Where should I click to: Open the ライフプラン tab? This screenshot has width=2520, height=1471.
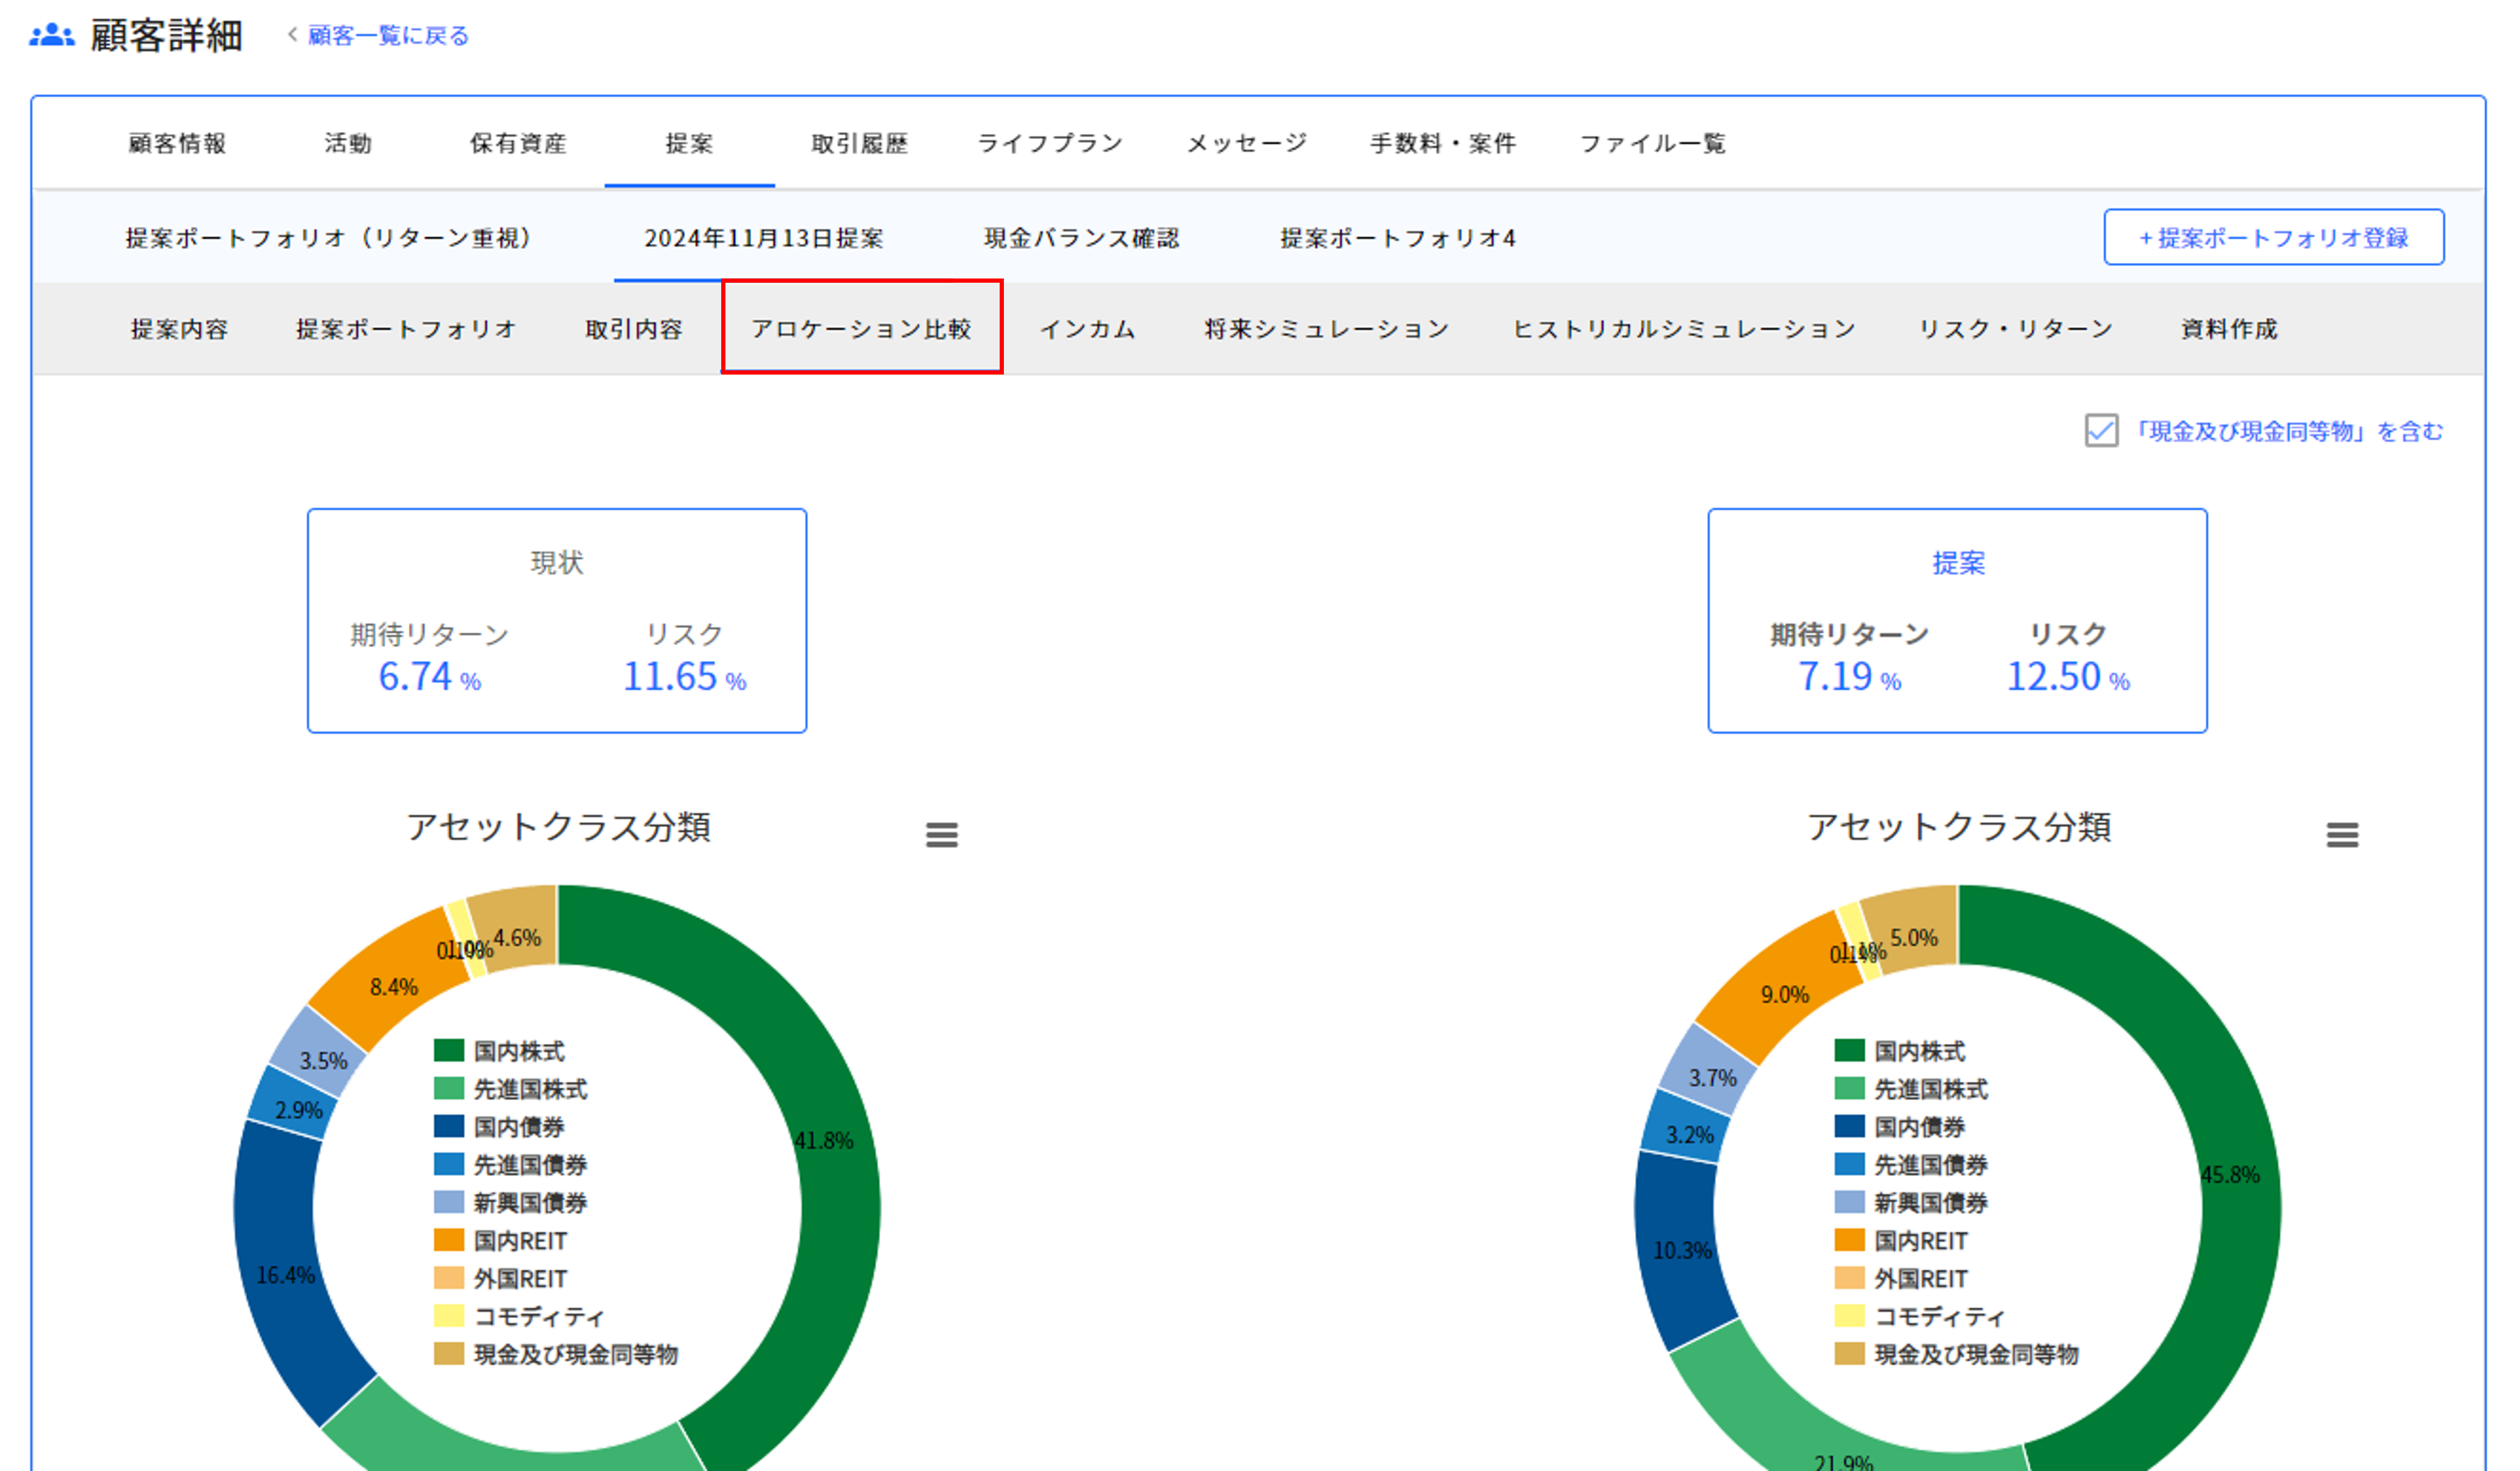tap(1049, 144)
